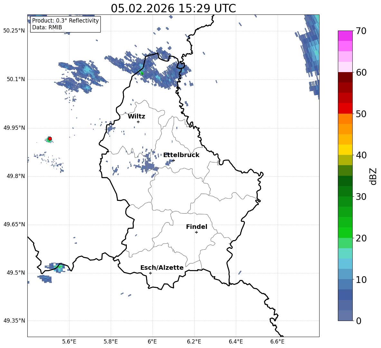Viewport: 381px width, 348px height.
Task: Pick the bright red 50 dBZ swatch
Action: [x=345, y=108]
